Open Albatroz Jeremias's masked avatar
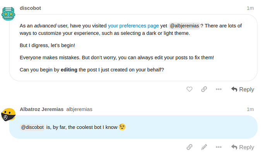This screenshot has width=267, height=159. tap(8, 115)
